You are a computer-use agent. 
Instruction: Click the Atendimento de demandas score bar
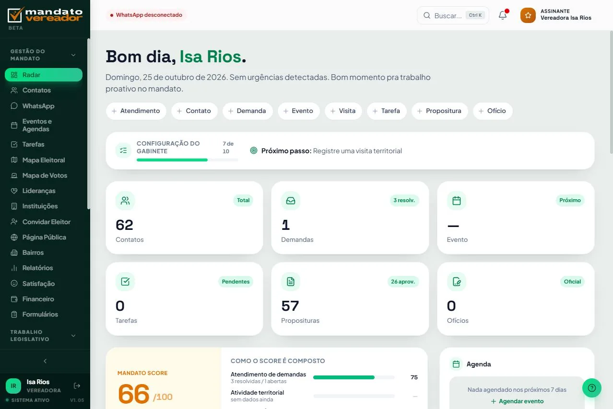[354, 377]
